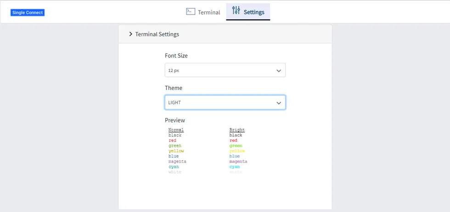Click the Bright red sample text
450x212 pixels.
tap(233, 140)
